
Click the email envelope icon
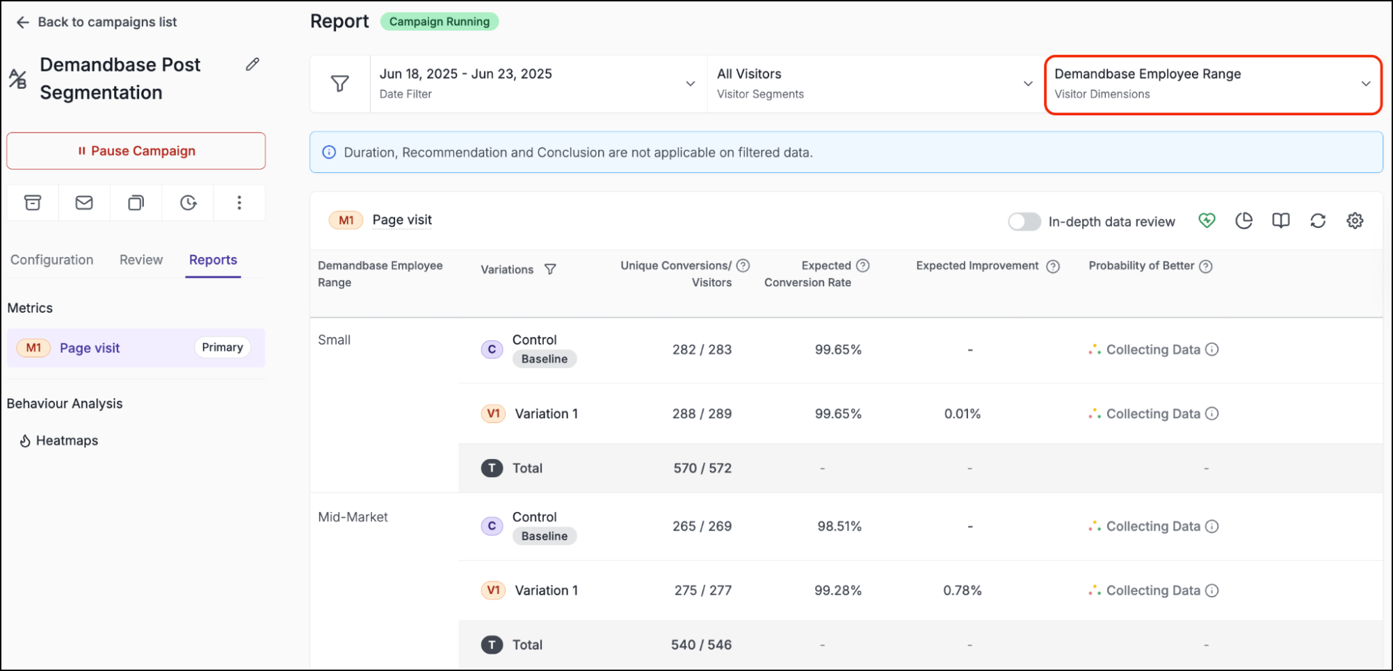[84, 203]
